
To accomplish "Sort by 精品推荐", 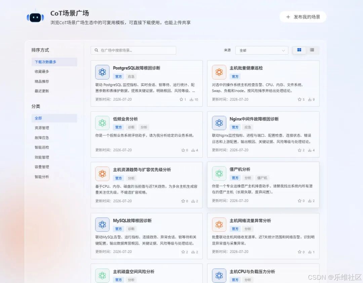I will click(x=42, y=81).
